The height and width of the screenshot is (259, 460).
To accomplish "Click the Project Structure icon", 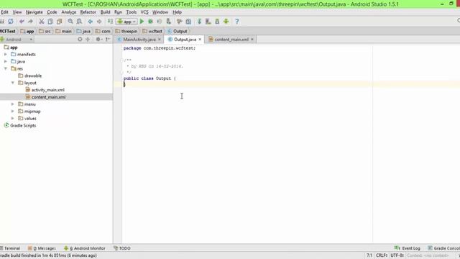I will [x=188, y=22].
